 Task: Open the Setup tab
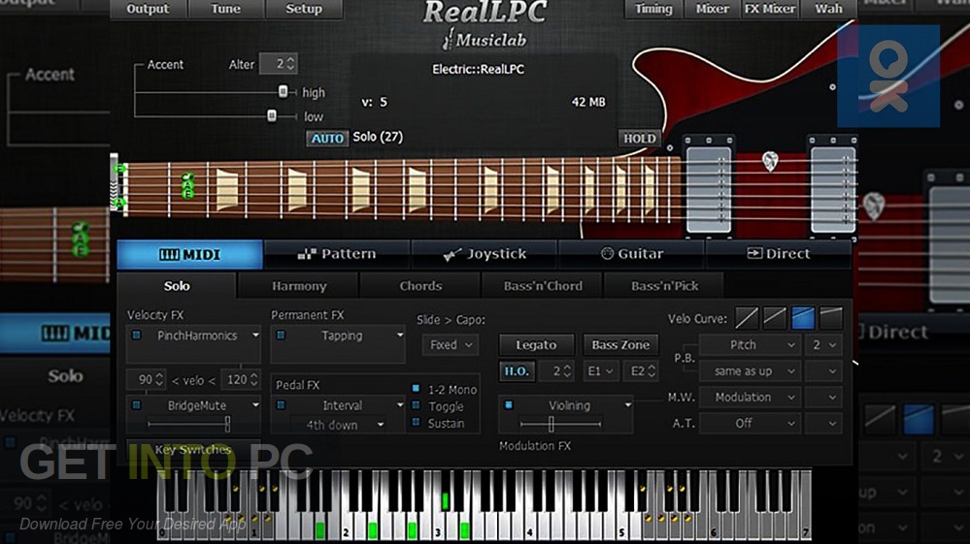coord(303,9)
